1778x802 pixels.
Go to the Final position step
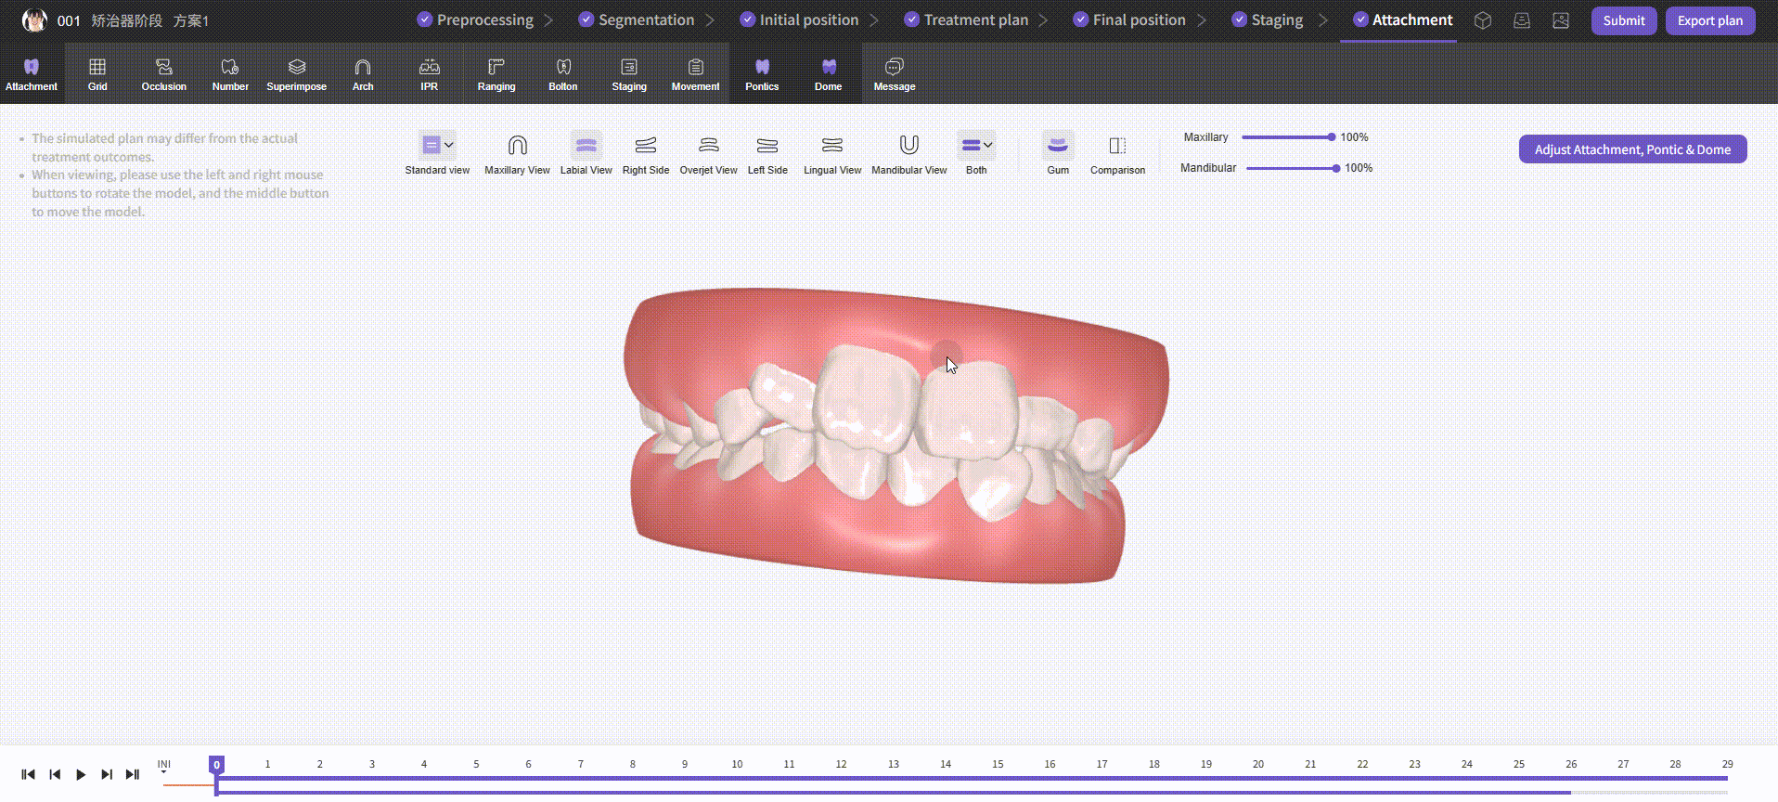1129,19
